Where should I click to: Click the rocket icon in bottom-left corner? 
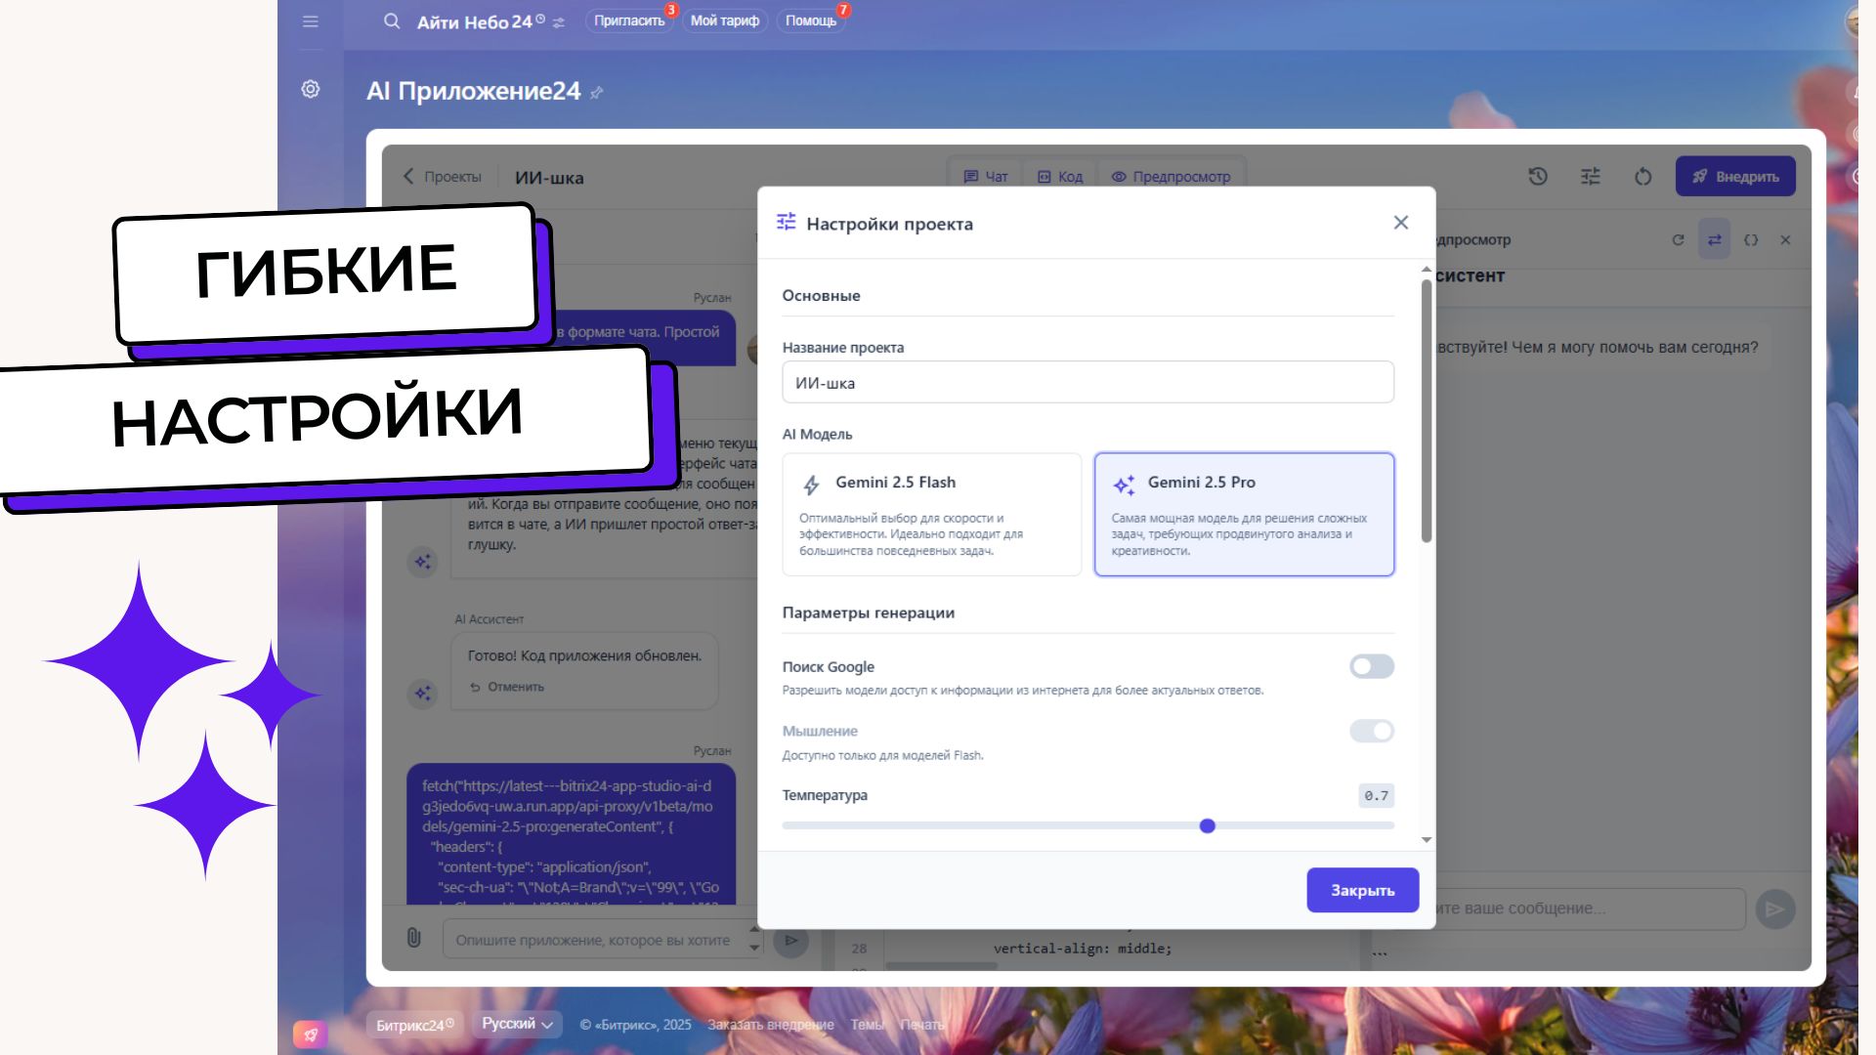[x=310, y=1034]
